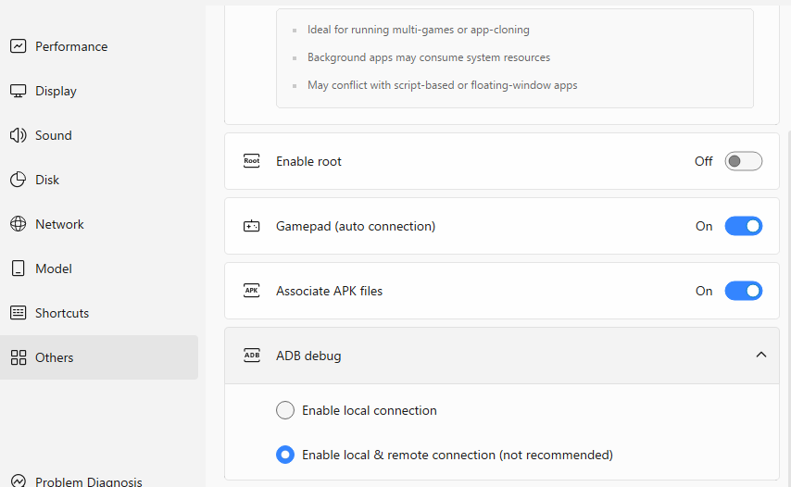Viewport: 791px width, 487px height.
Task: Choose Enable local & remote connection option
Action: 285,455
